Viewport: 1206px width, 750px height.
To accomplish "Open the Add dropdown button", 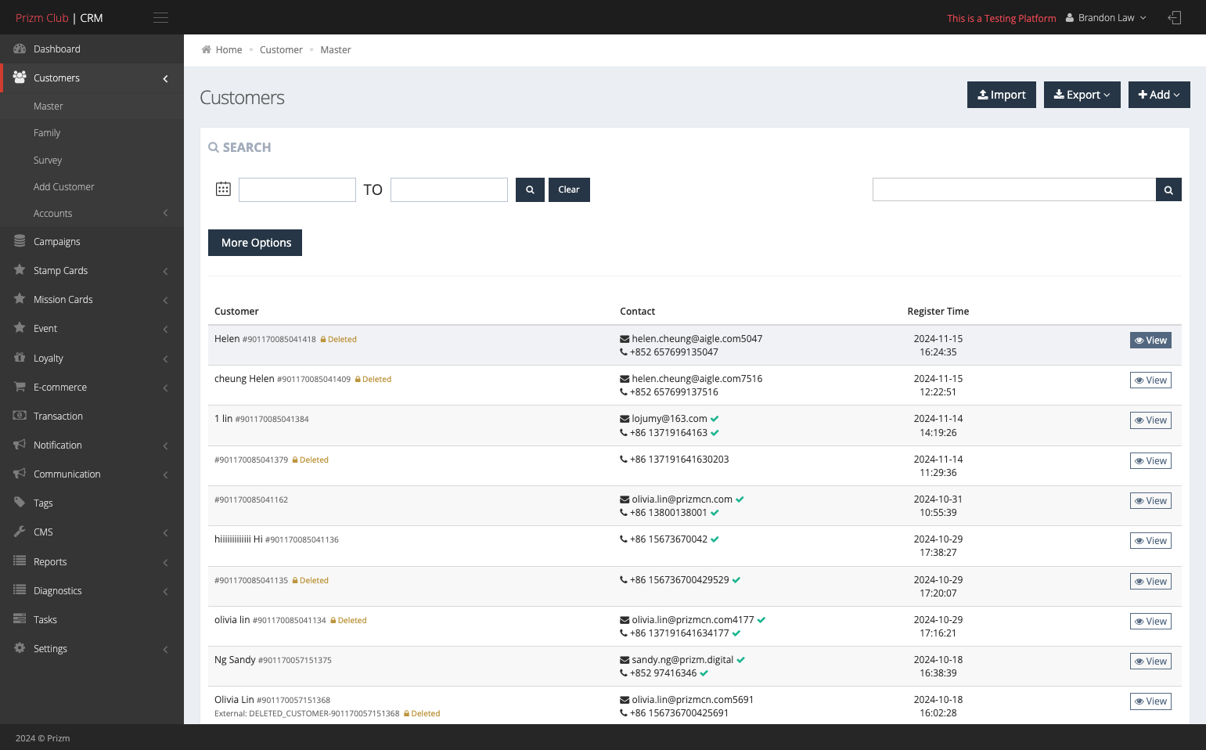I will (x=1159, y=95).
